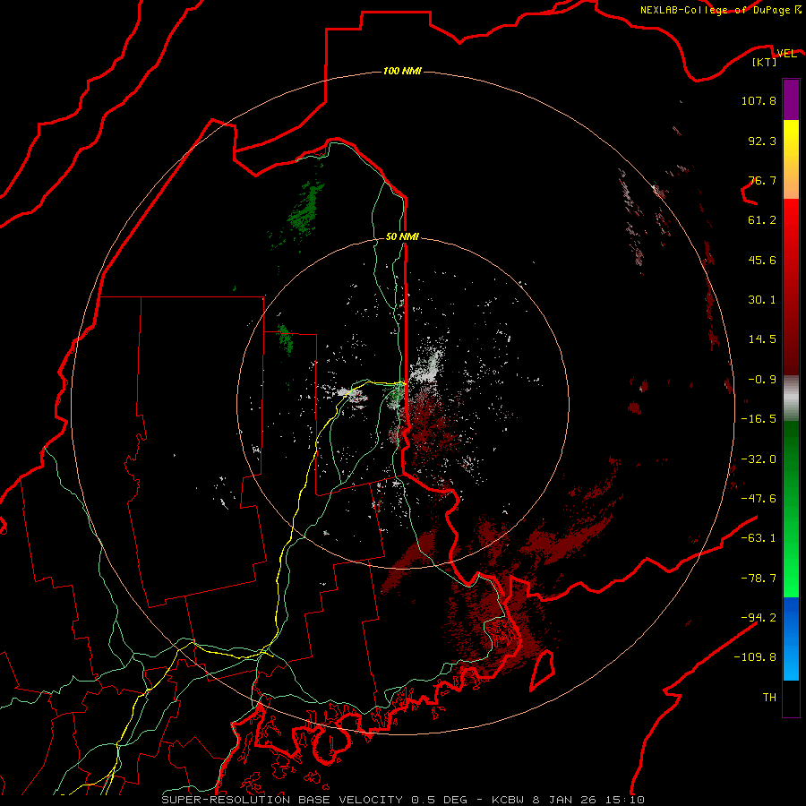
Task: Select the -109.8 velocity scale value
Action: (755, 657)
